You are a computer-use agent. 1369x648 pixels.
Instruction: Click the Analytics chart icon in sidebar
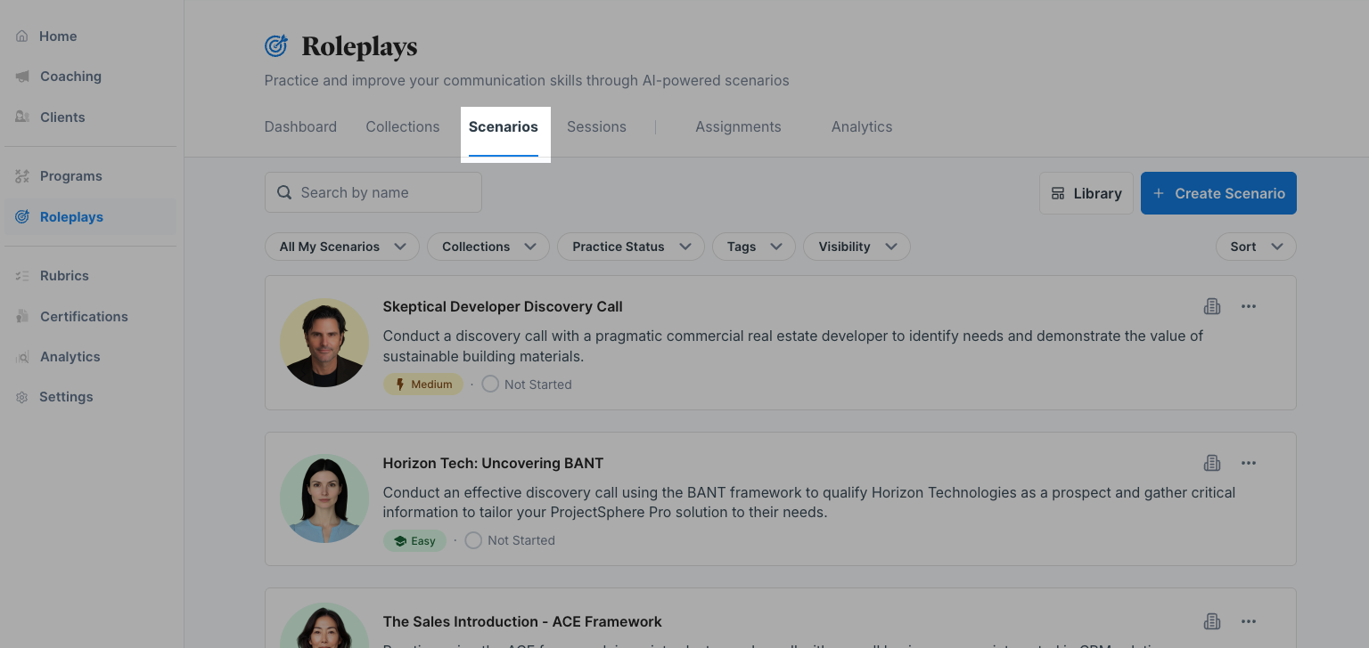pyautogui.click(x=22, y=357)
